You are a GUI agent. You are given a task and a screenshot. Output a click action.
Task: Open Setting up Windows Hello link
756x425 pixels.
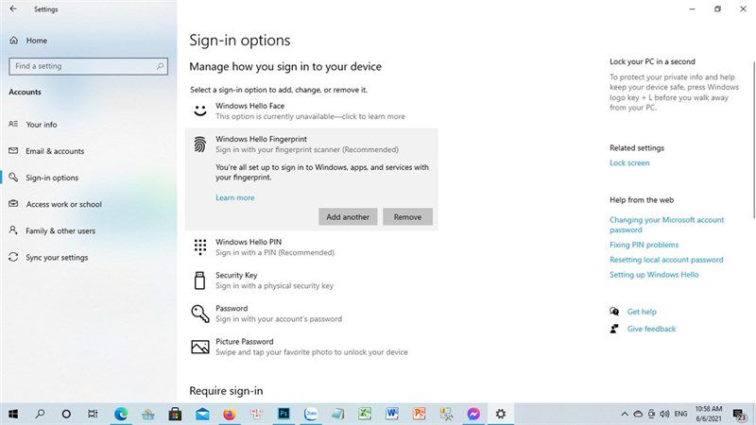coord(654,275)
